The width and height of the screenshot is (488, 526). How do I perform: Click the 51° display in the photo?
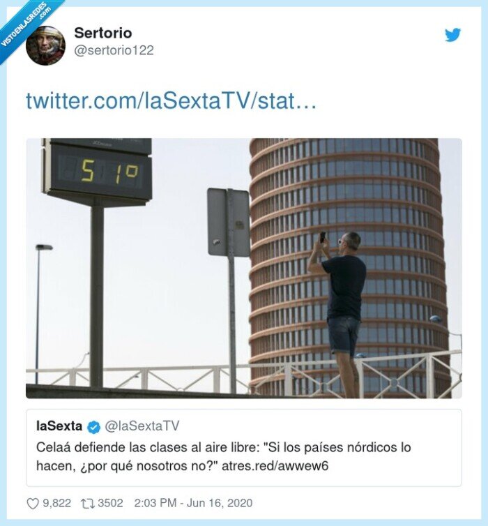tap(110, 171)
